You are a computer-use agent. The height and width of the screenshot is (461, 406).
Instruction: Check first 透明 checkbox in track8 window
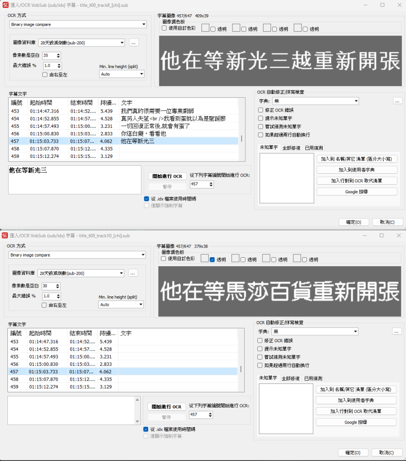click(213, 29)
